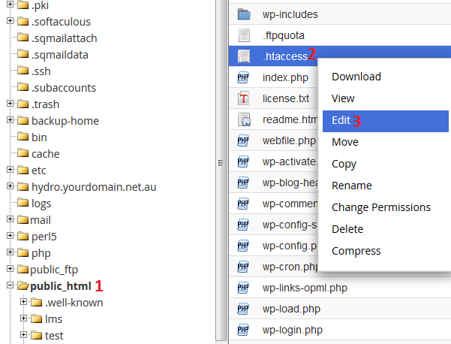Image resolution: width=451 pixels, height=344 pixels.
Task: Select the public_html tree label
Action: click(x=61, y=286)
